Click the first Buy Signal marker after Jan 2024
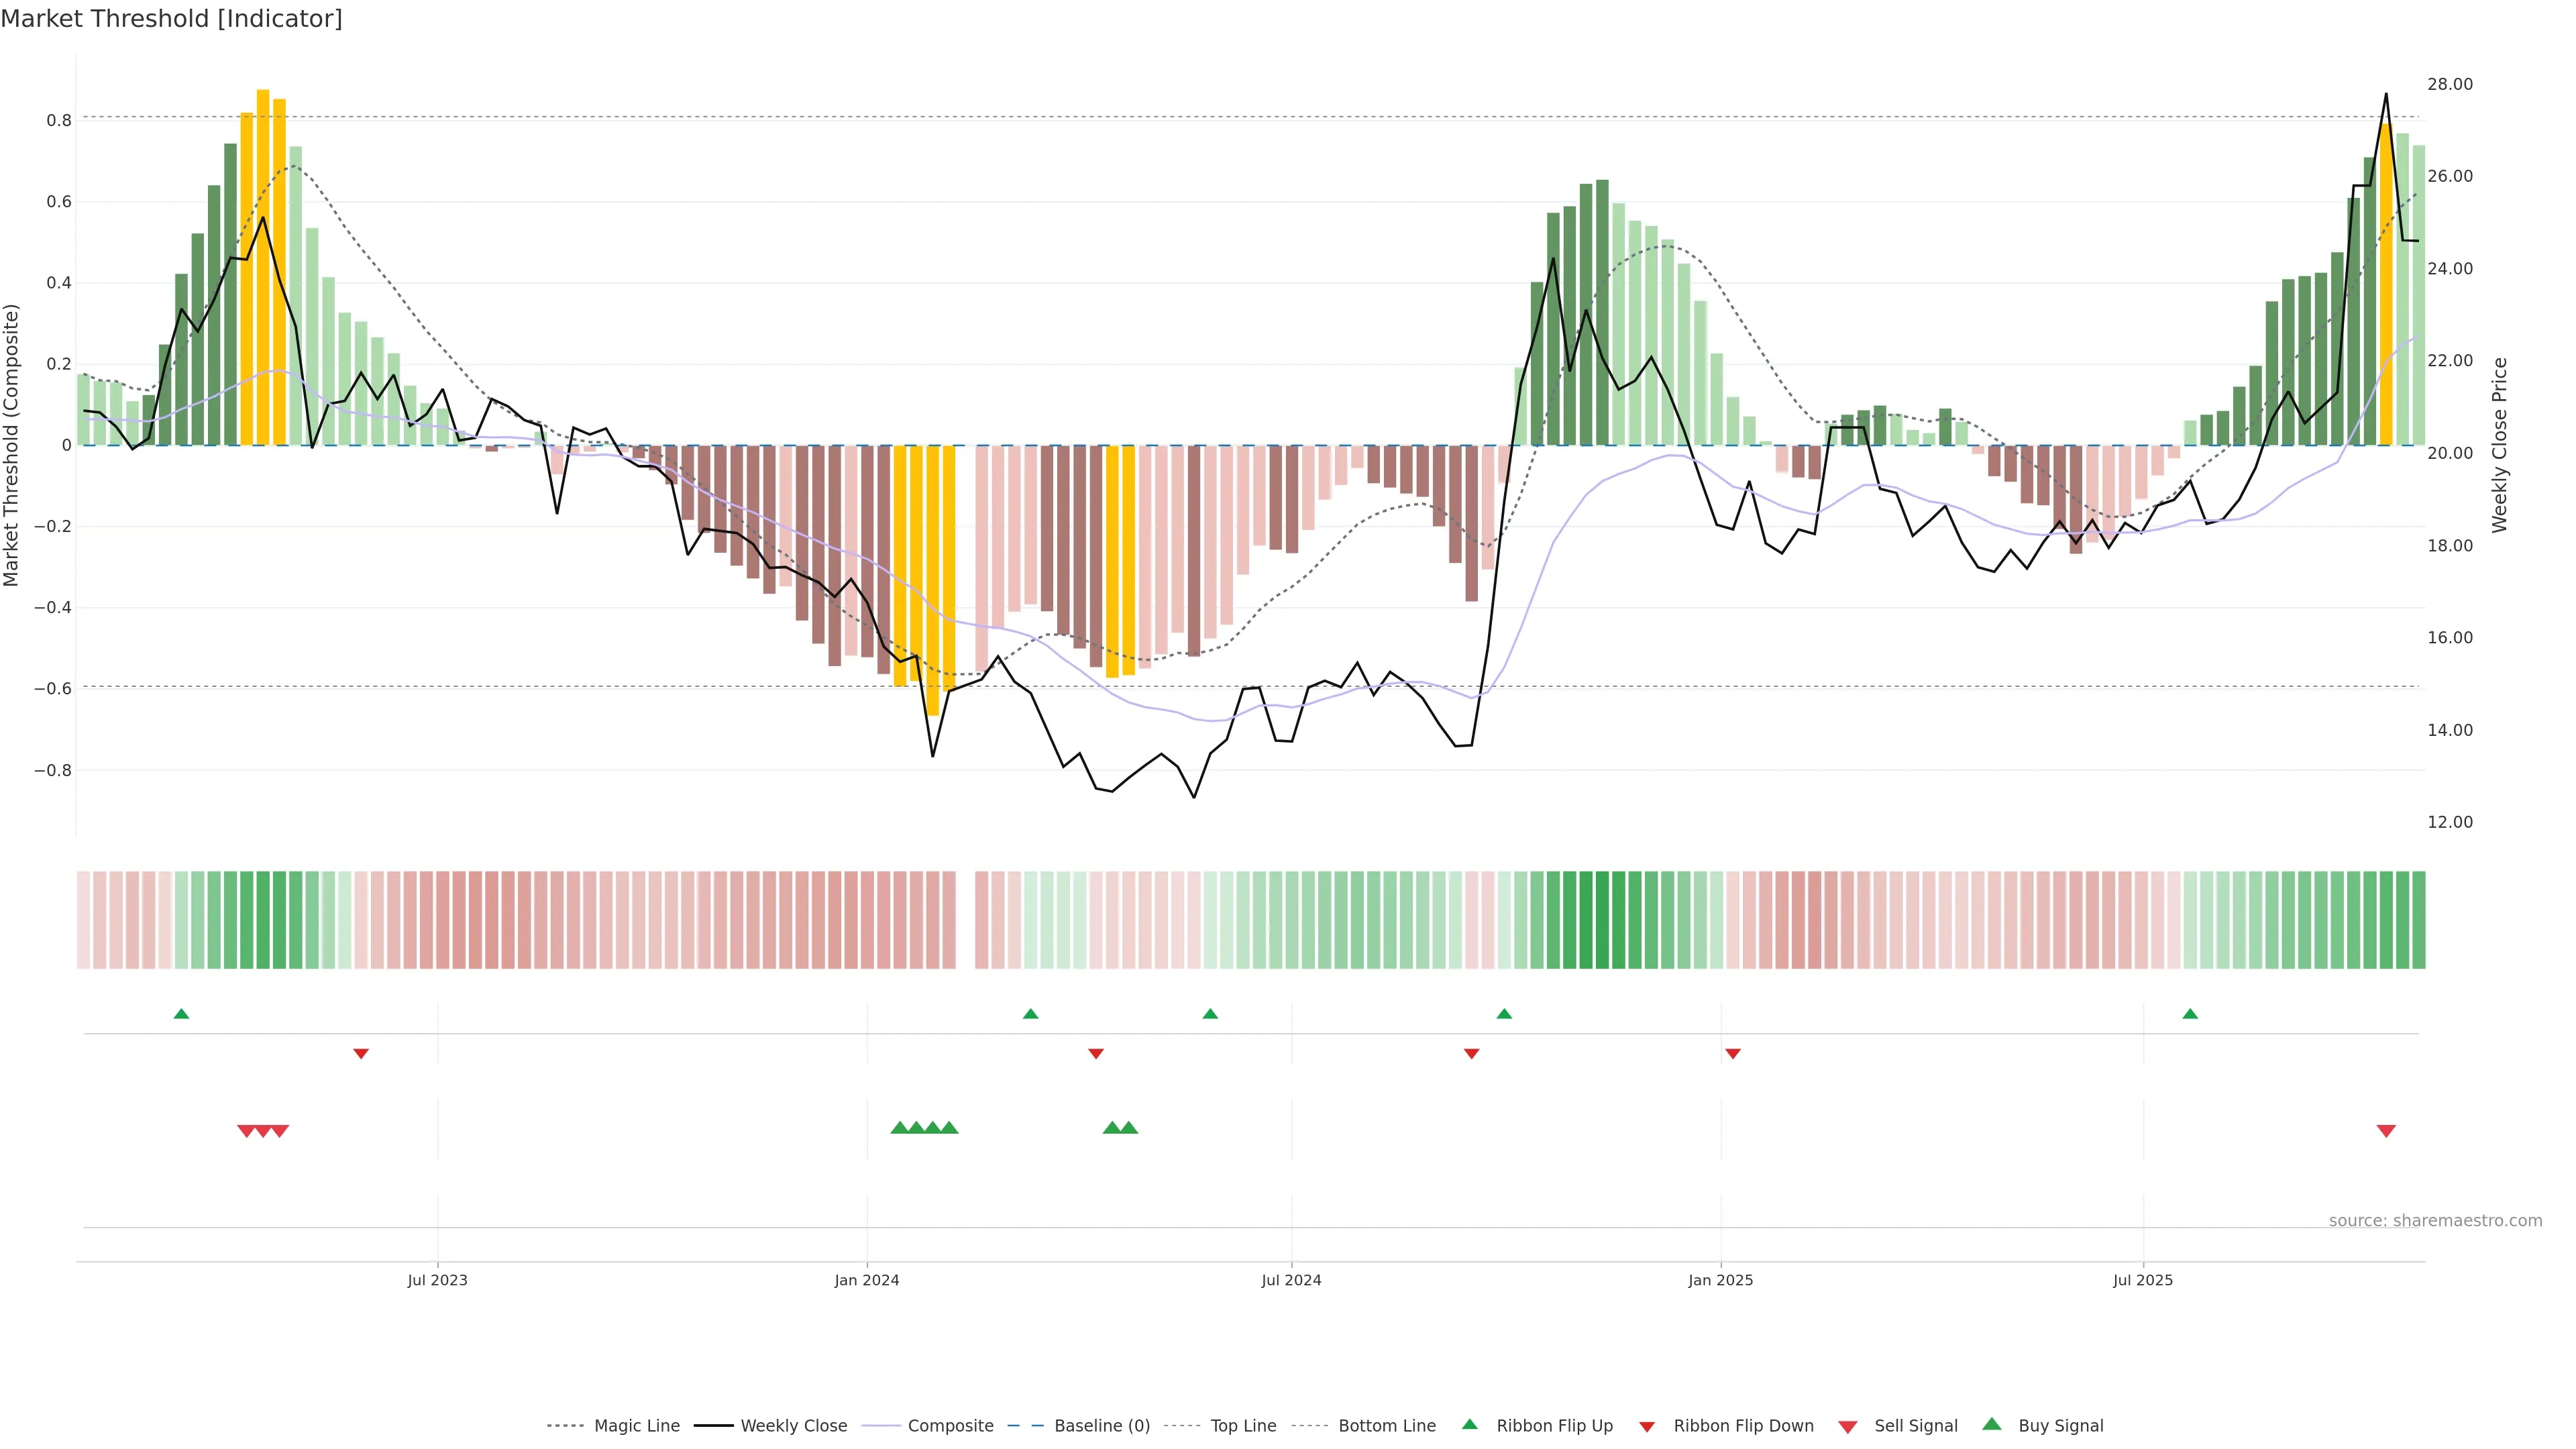Image resolution: width=2576 pixels, height=1449 pixels. point(899,1128)
